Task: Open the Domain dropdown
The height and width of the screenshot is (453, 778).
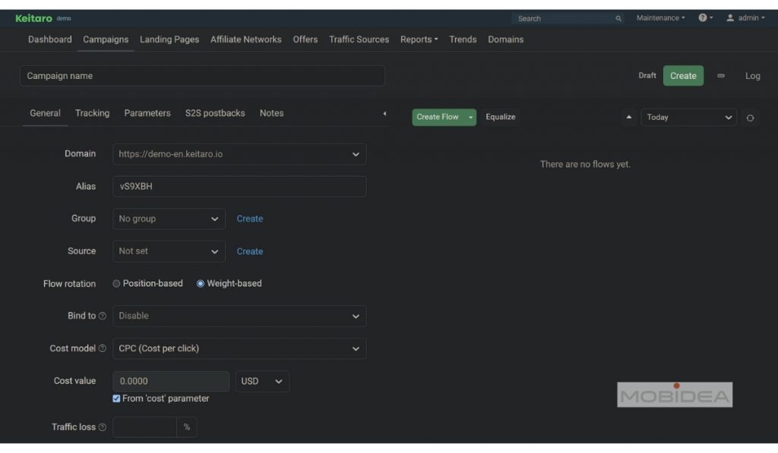Action: tap(239, 154)
